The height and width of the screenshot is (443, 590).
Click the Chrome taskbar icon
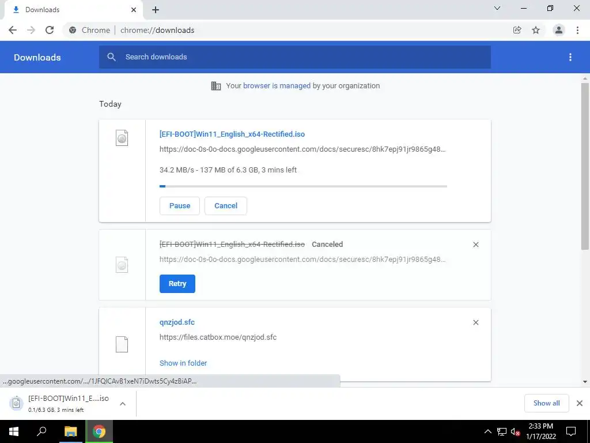coord(99,431)
